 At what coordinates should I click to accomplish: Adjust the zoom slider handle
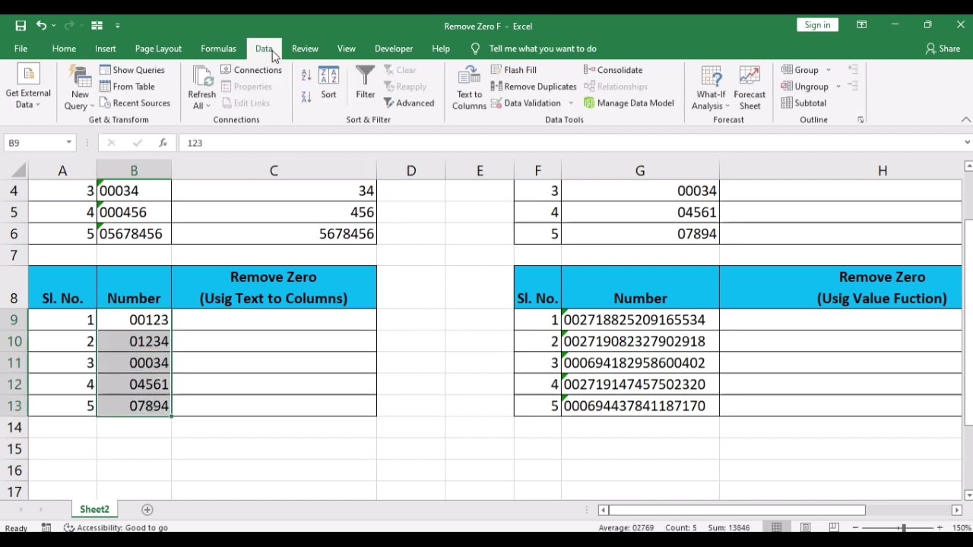point(903,527)
